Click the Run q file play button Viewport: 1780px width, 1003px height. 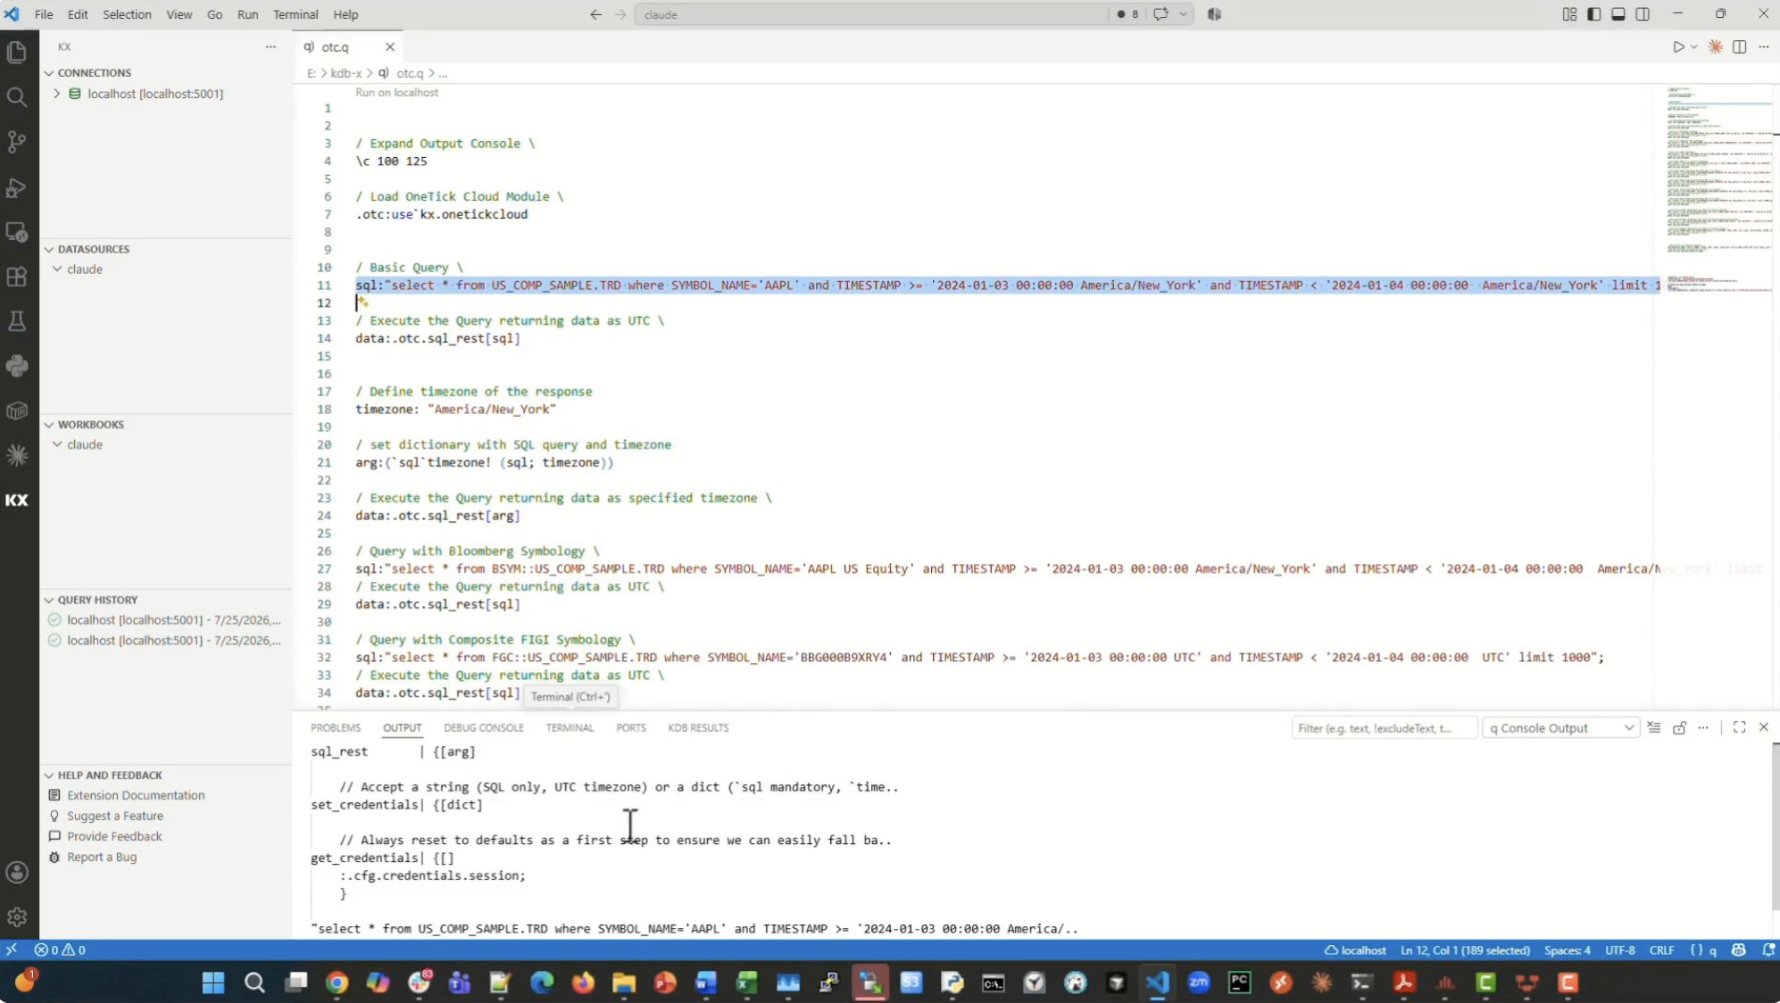coord(1678,46)
